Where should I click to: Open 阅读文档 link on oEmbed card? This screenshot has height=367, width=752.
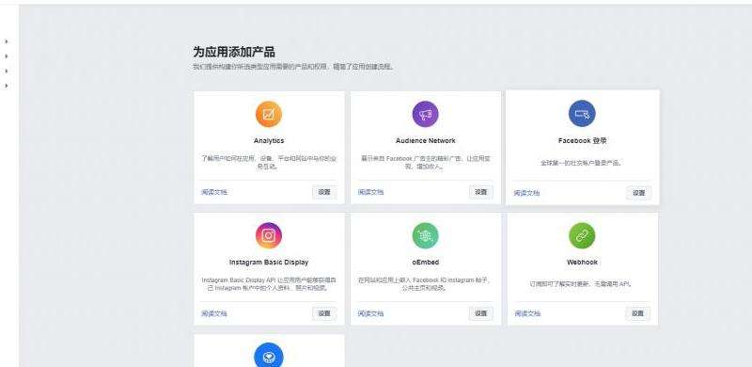click(370, 313)
